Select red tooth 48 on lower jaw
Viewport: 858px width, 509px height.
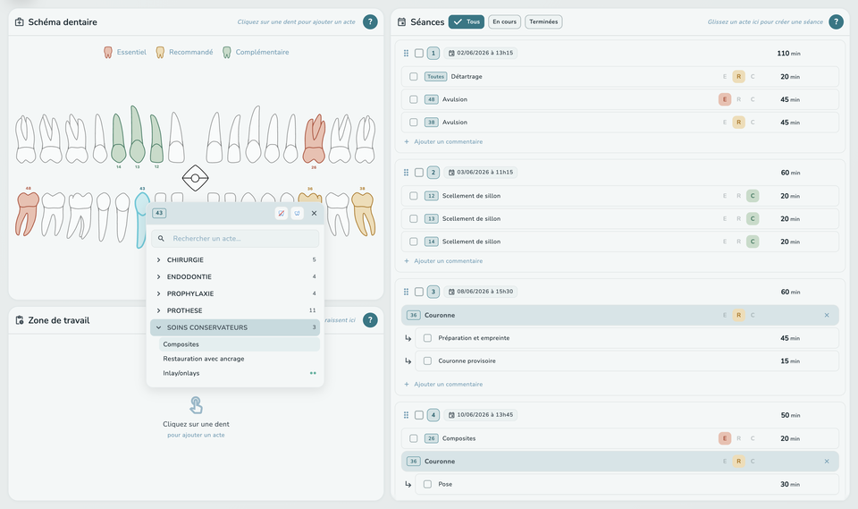pos(27,214)
